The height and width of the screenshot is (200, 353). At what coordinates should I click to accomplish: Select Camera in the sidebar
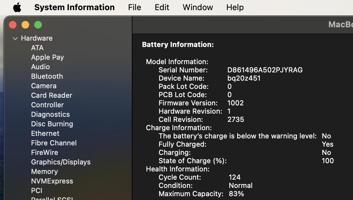[44, 86]
